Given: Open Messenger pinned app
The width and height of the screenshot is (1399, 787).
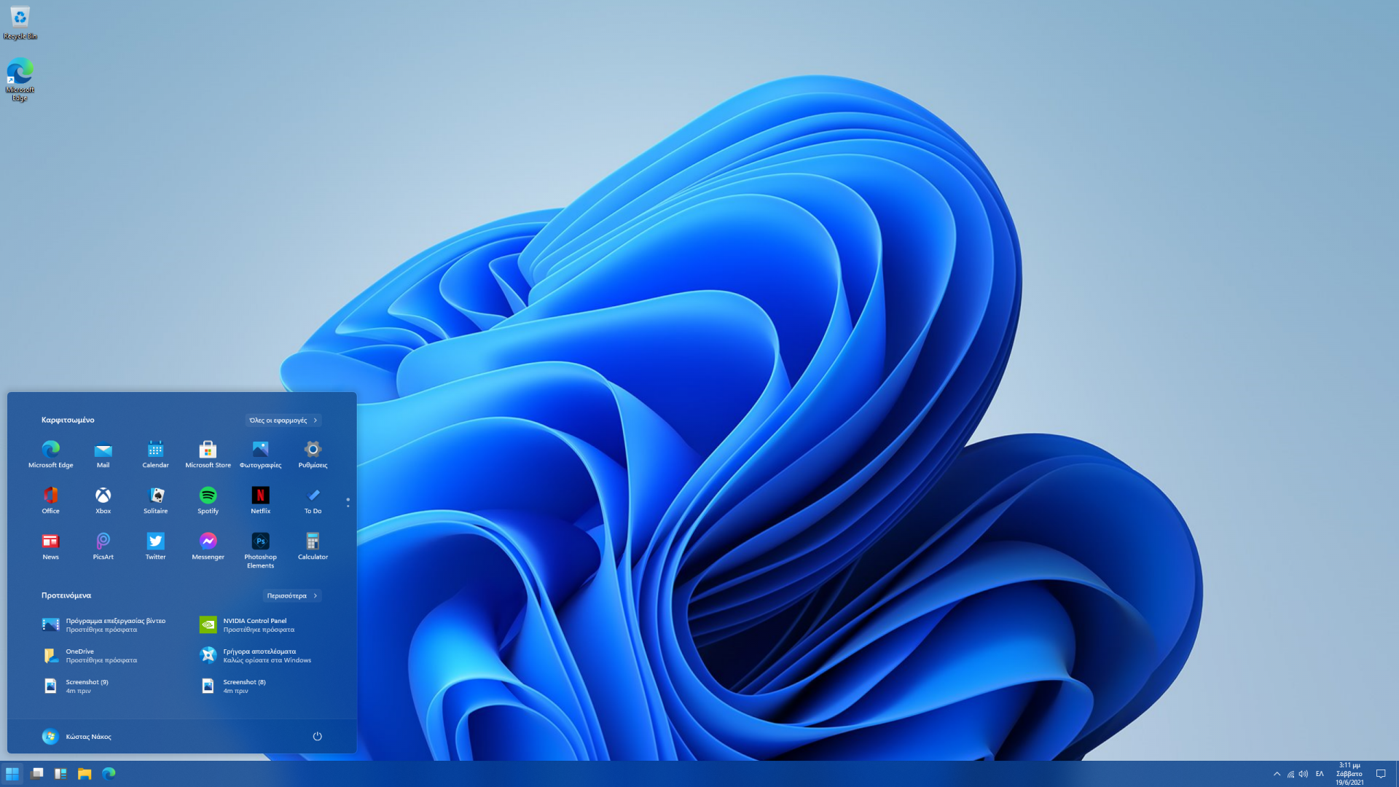Looking at the screenshot, I should pyautogui.click(x=208, y=542).
